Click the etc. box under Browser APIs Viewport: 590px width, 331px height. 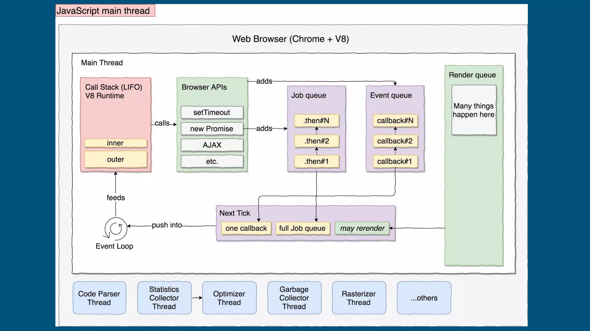pos(212,161)
